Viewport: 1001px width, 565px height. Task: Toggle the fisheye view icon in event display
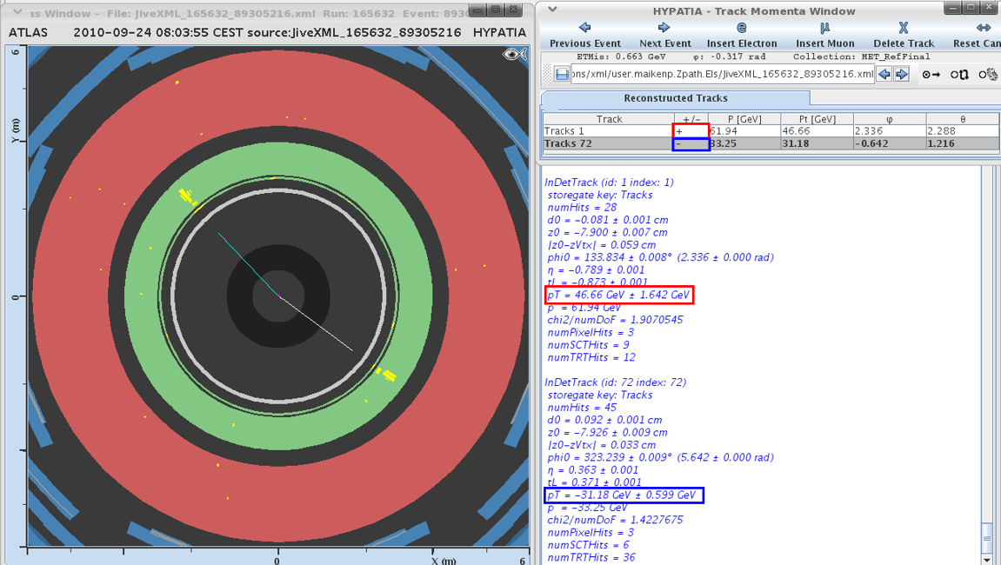pos(514,55)
